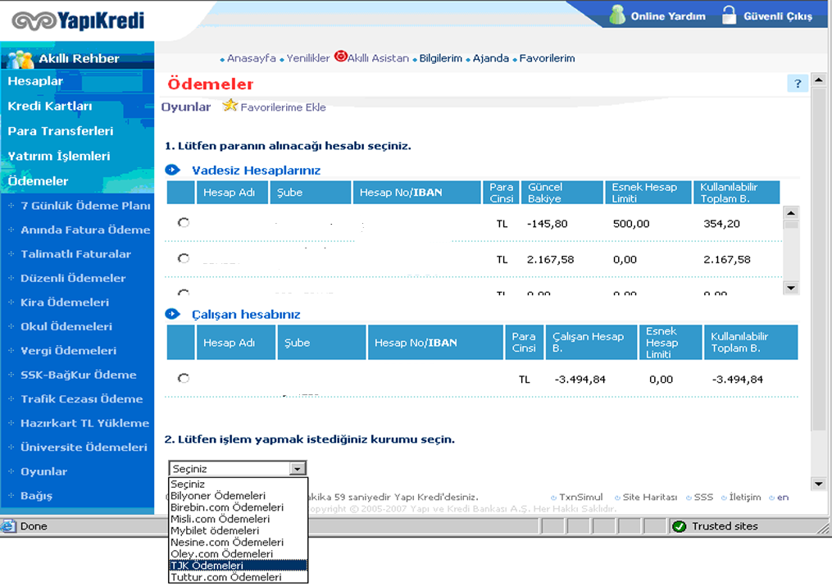Go to 7 Günlük Ödeme Planı
832x587 pixels.
[85, 206]
